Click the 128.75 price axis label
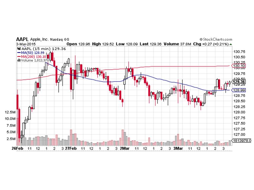 [239, 96]
